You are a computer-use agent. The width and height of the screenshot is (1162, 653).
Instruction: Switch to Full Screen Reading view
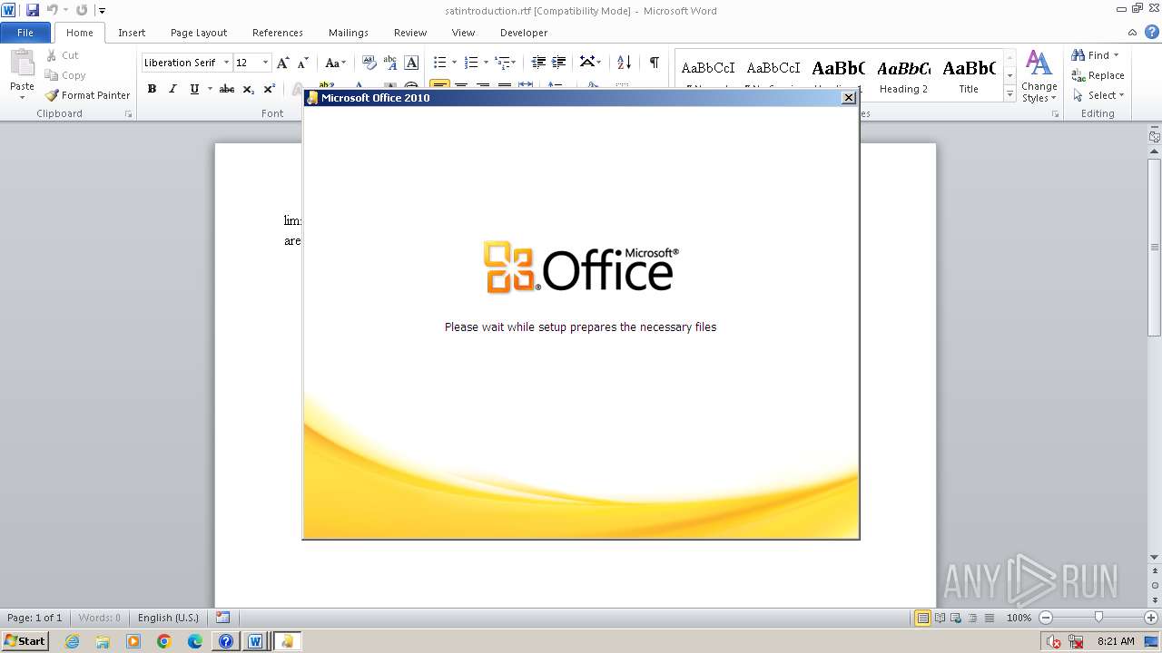click(940, 618)
